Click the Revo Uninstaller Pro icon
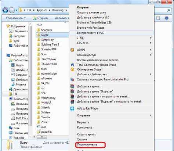 click(72, 79)
